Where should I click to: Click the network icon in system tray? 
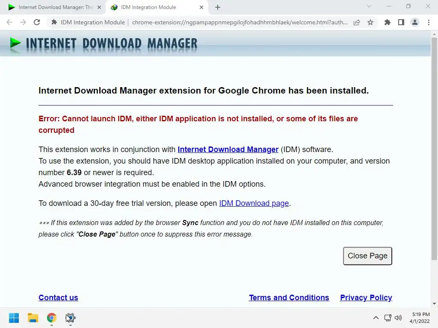388,318
